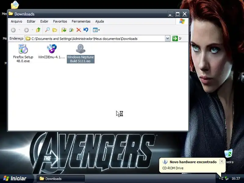Maximize the Downloads window

(x=178, y=14)
